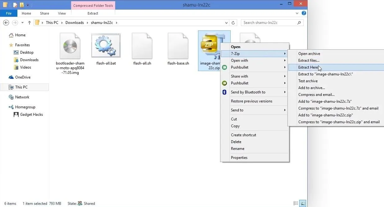Click the green Pushbullet icon above Share with
This screenshot has width=384, height=207.
click(x=224, y=67)
